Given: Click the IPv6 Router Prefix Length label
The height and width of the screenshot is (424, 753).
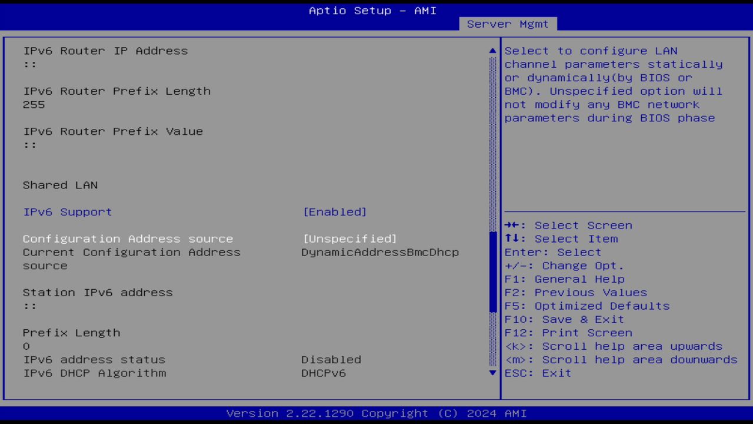Looking at the screenshot, I should (116, 91).
